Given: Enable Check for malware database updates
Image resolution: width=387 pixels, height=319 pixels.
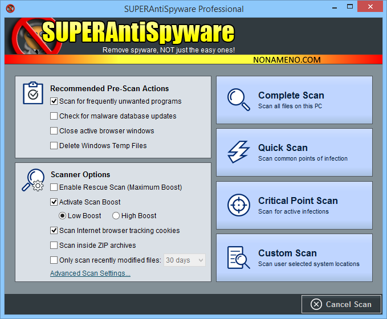Looking at the screenshot, I should click(54, 116).
